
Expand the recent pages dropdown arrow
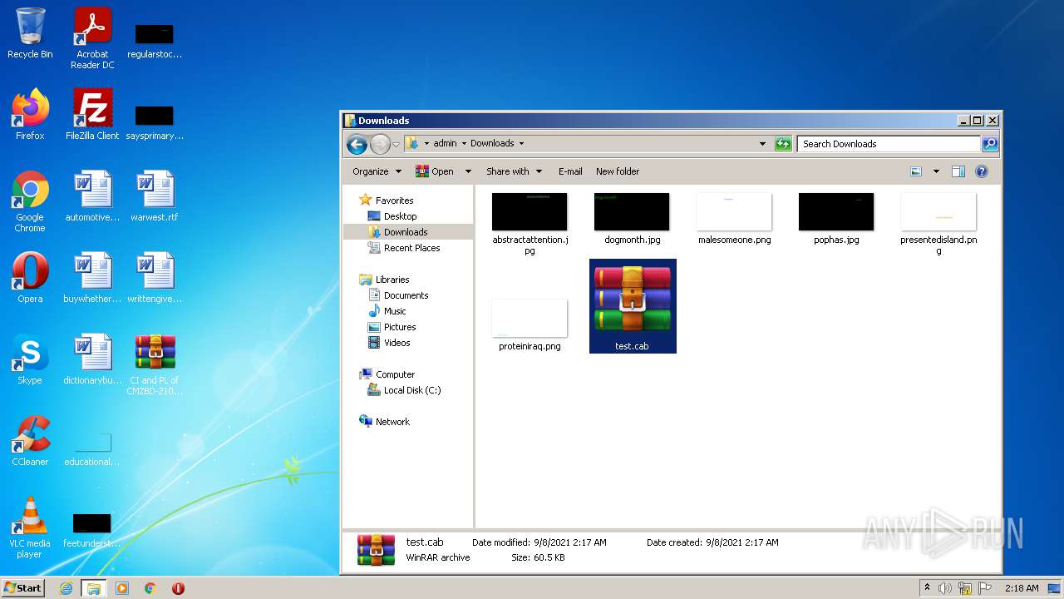coord(397,144)
